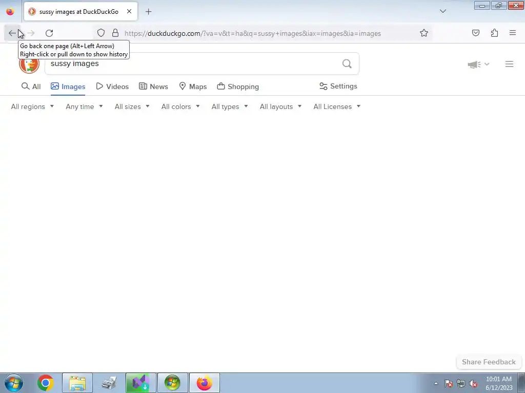Click the address bar URL
This screenshot has height=393, width=525.
coord(252,33)
